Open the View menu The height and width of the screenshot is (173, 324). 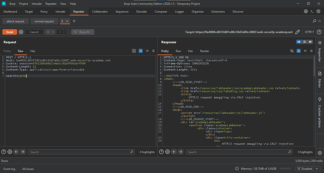point(63,4)
